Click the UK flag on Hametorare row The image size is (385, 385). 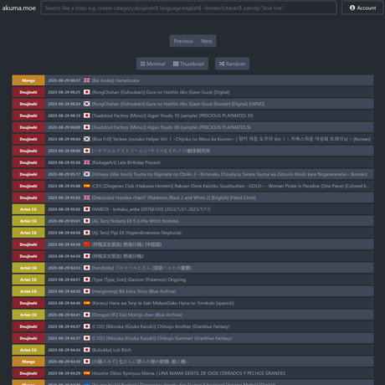point(87,80)
